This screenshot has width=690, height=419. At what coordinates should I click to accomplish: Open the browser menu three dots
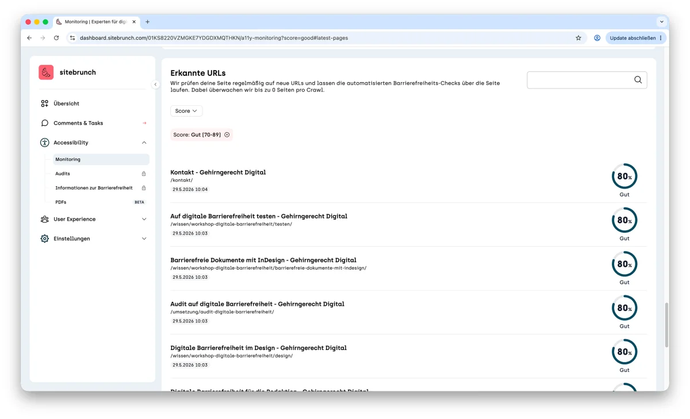[661, 38]
